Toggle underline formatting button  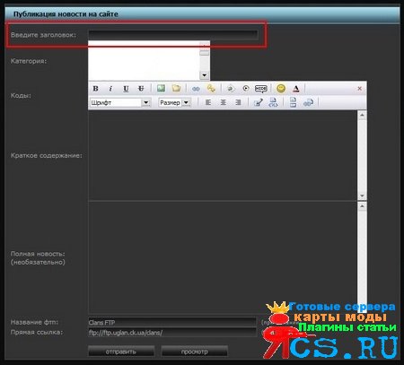(126, 89)
